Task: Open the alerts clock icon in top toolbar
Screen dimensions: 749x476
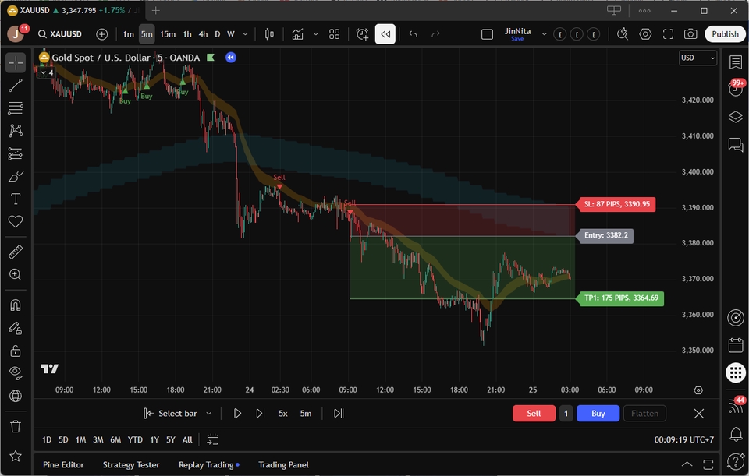Action: 363,34
